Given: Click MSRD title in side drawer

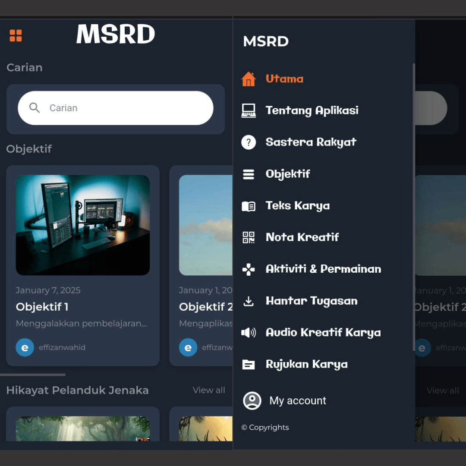Looking at the screenshot, I should click(x=266, y=41).
